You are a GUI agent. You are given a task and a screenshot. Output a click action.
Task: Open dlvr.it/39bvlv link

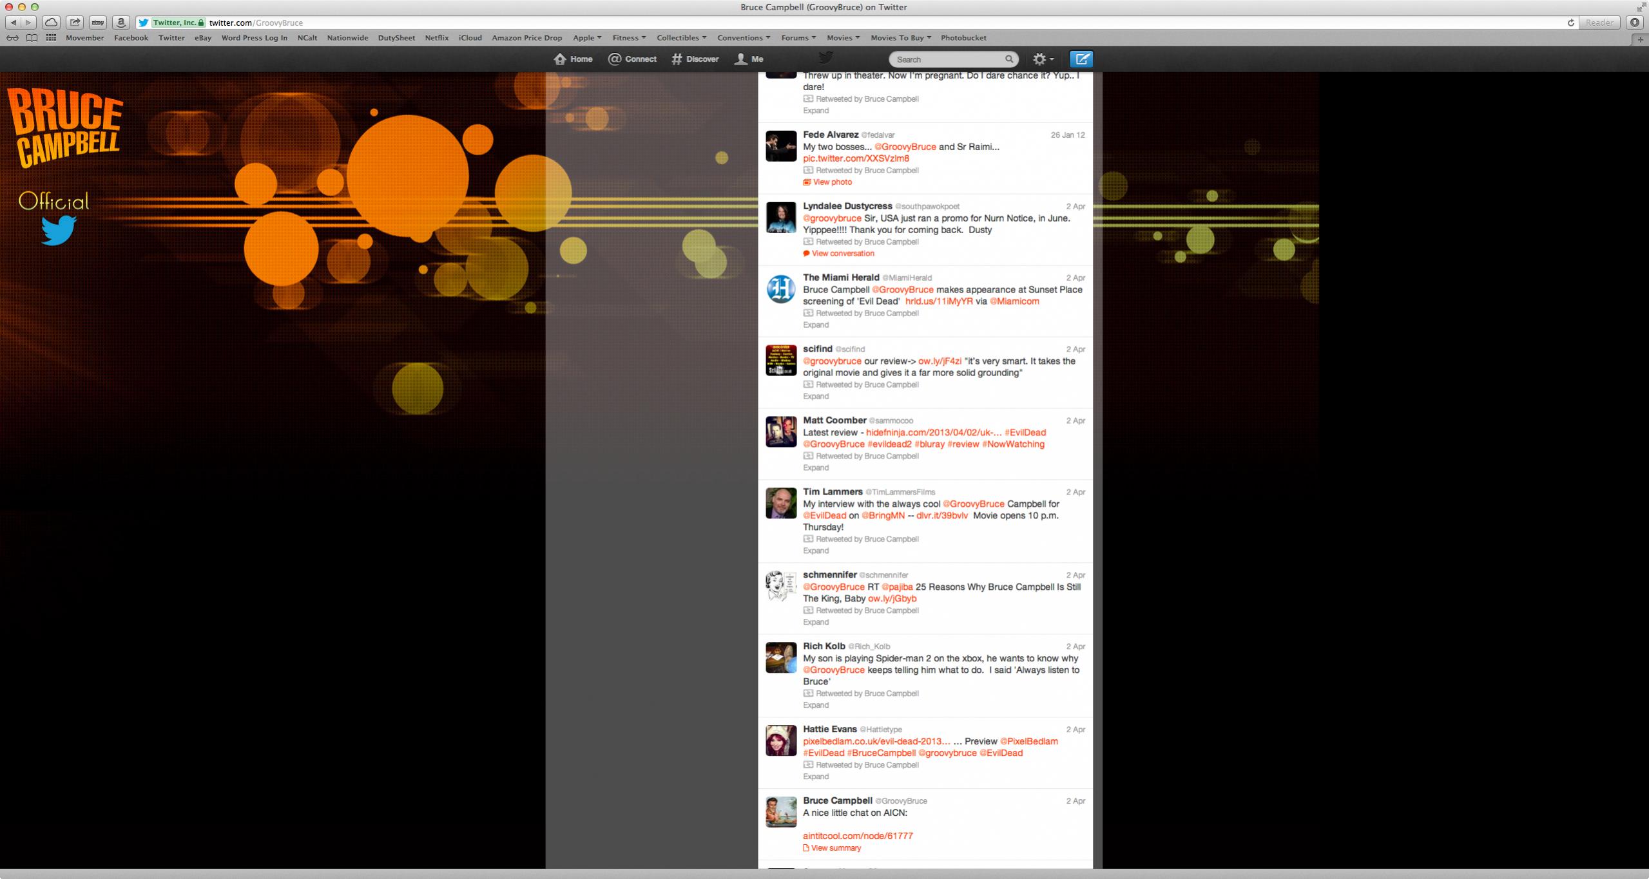(941, 516)
